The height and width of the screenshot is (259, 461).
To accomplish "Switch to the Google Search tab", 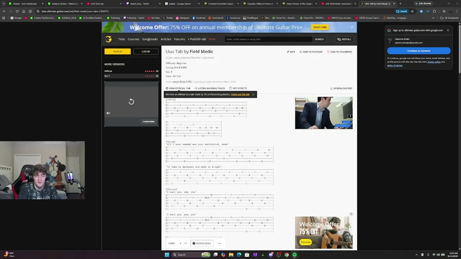I will point(182,4).
